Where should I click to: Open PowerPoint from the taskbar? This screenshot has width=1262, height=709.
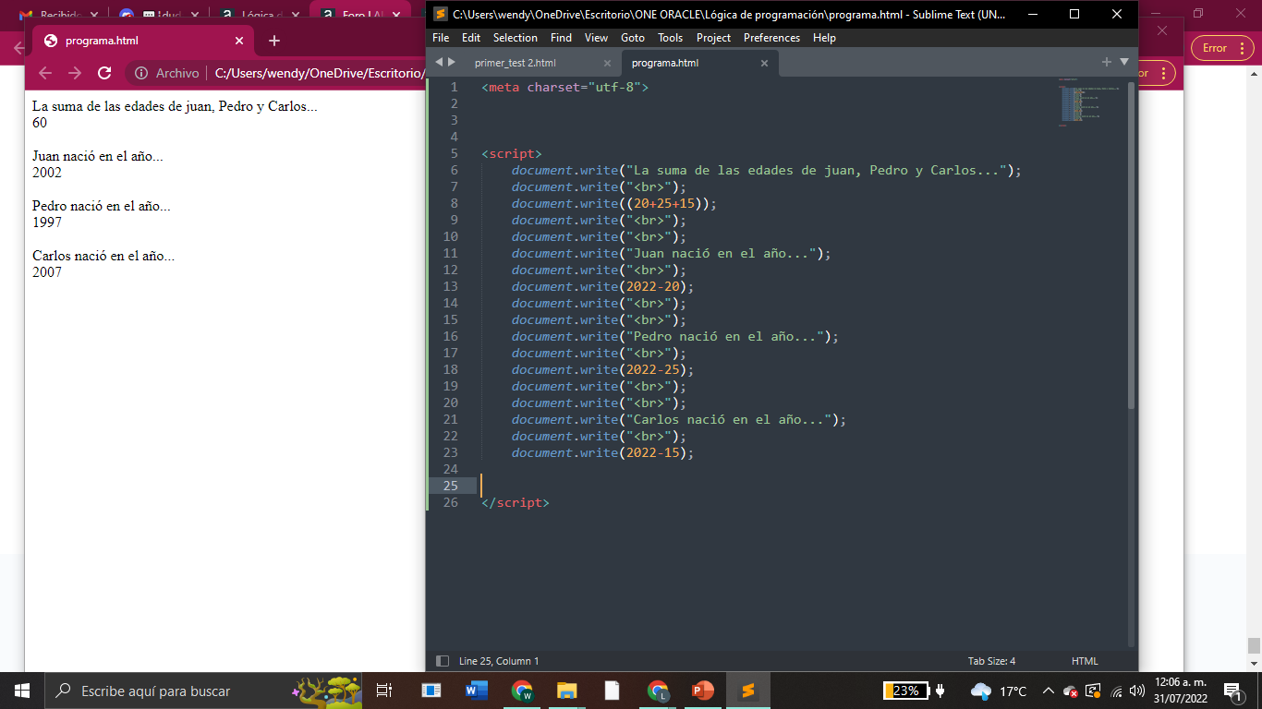coord(703,691)
